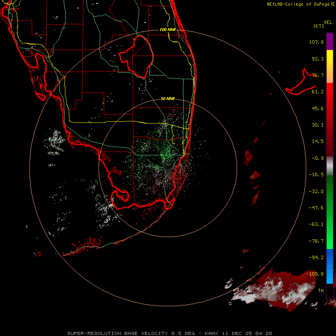Click the VEL legend title

[x=328, y=22]
